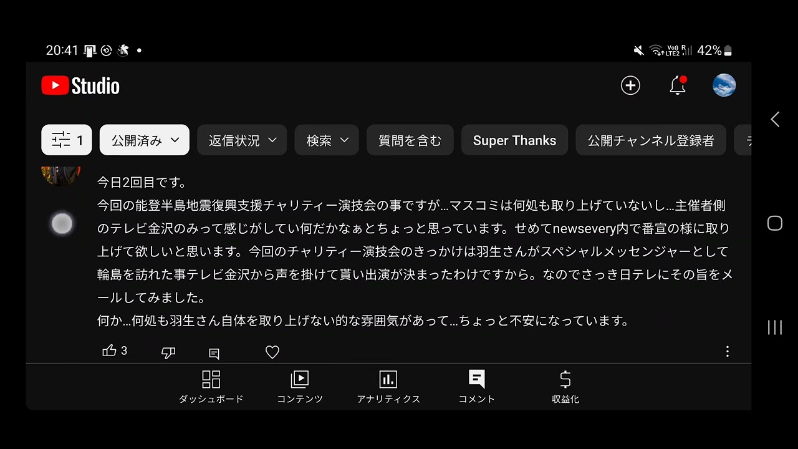
Task: Tap the create plus icon in header
Action: (630, 85)
